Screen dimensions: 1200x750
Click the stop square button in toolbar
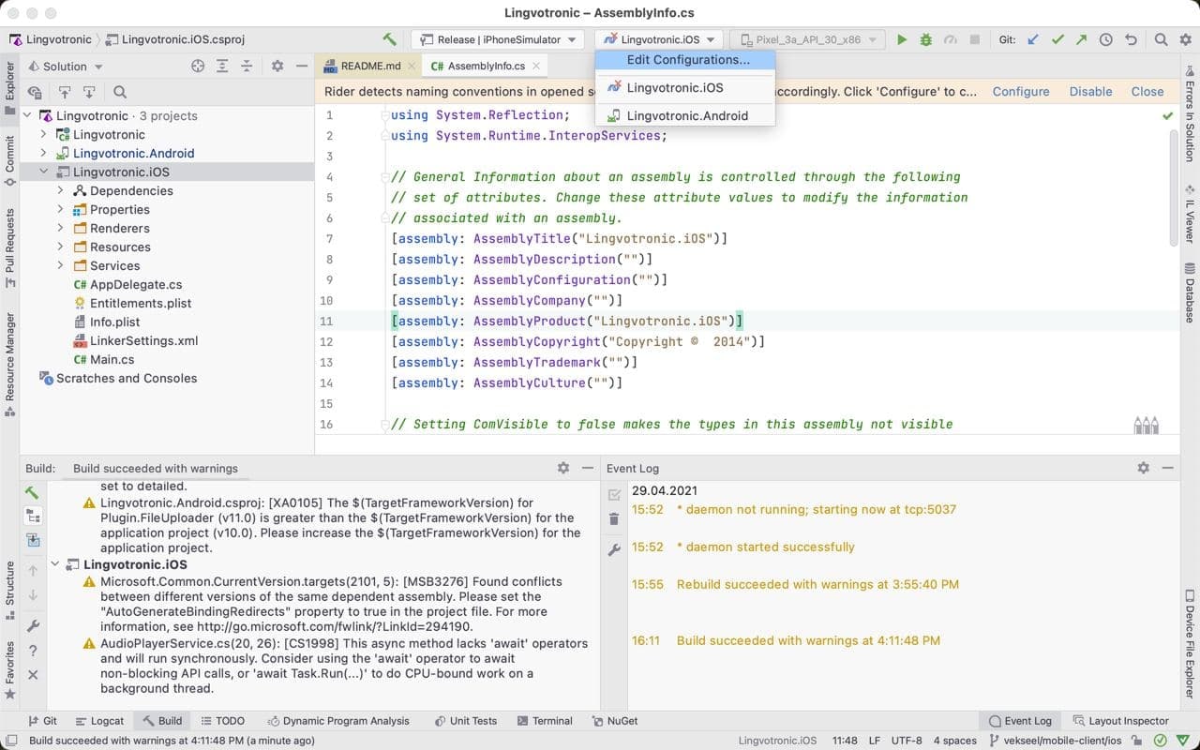pyautogui.click(x=975, y=39)
